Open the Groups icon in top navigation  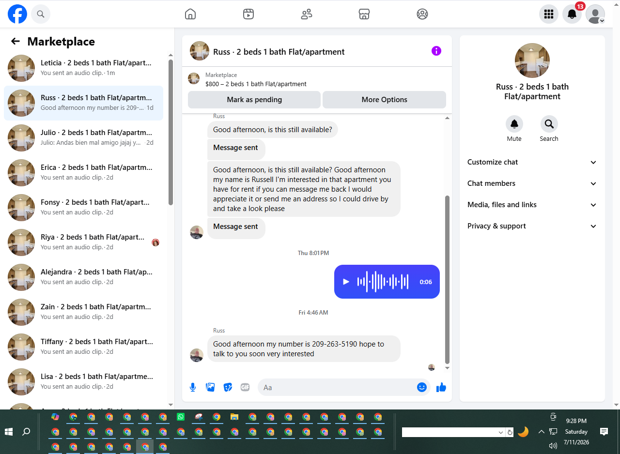[x=422, y=14]
